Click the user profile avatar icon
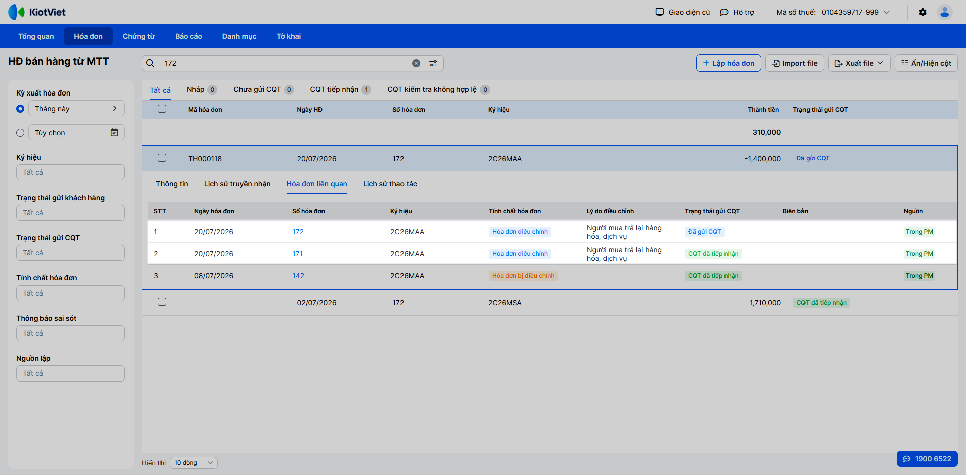The image size is (966, 475). (944, 12)
